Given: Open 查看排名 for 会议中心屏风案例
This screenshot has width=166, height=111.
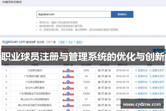Looking at the screenshot, I should pyautogui.click(x=141, y=88).
